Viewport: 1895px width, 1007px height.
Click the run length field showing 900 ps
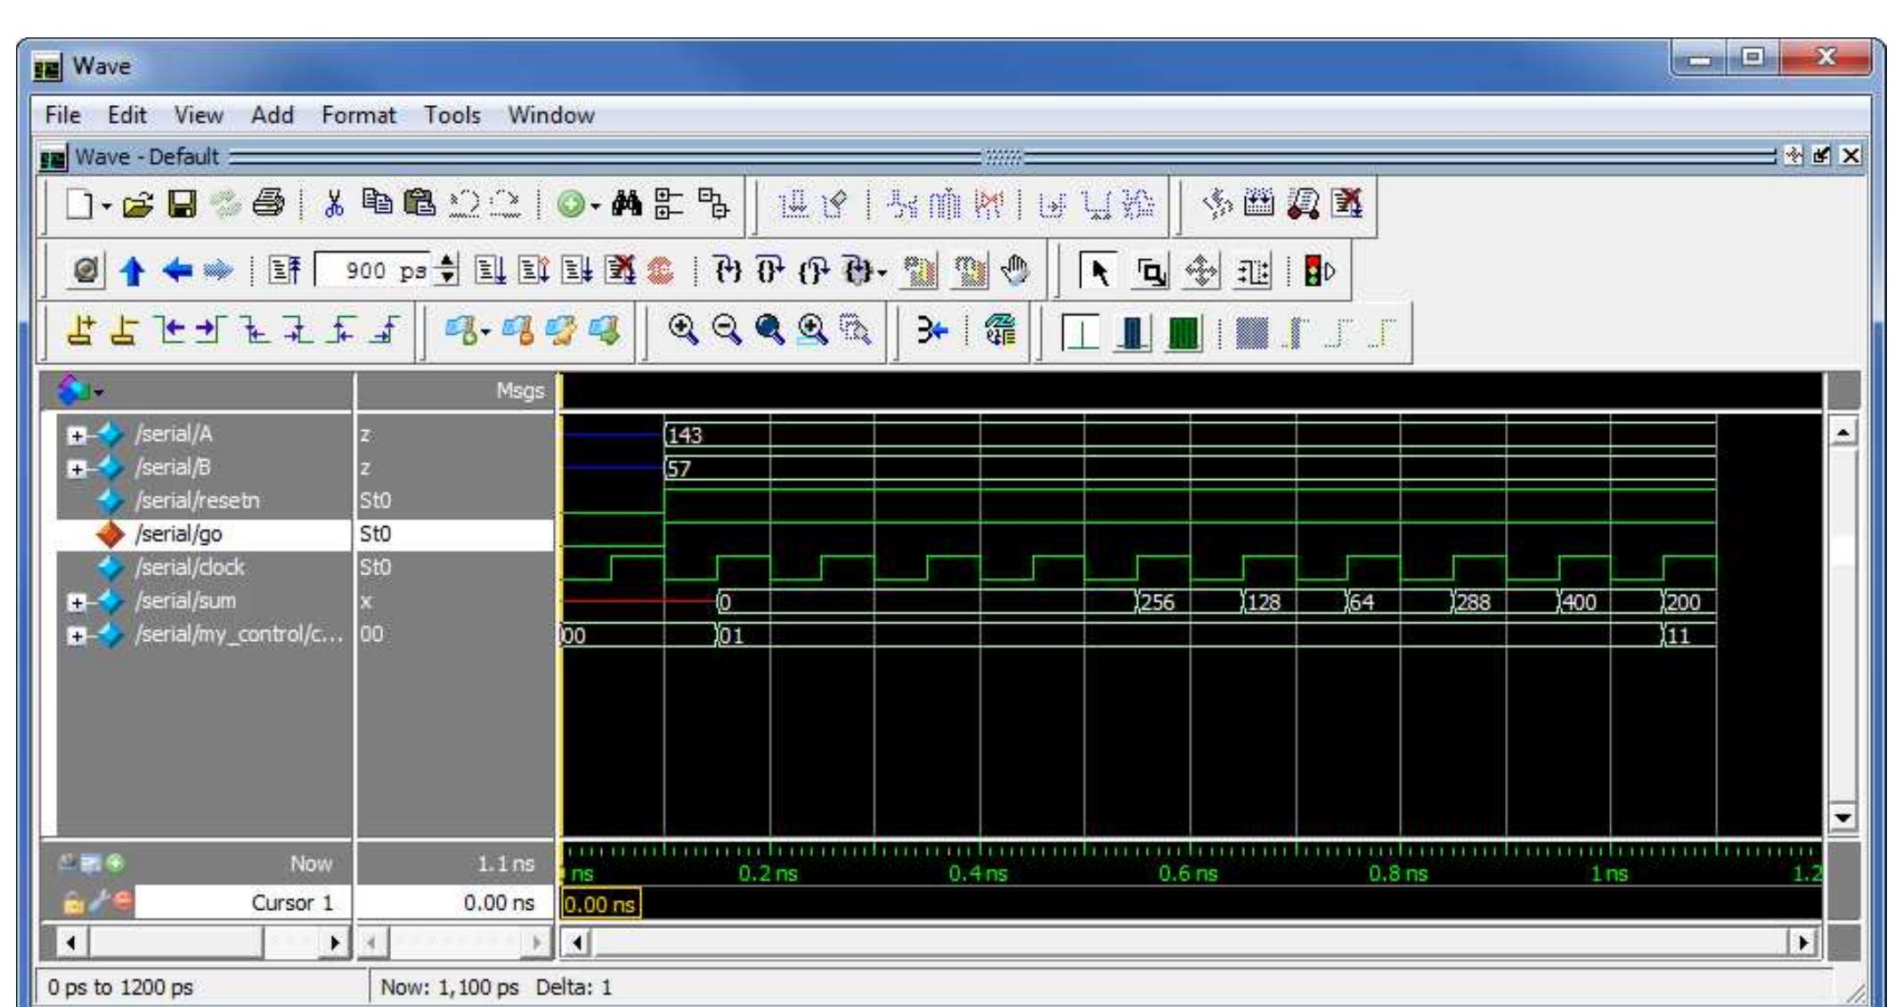pos(375,271)
